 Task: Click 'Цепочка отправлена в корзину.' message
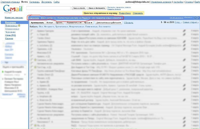coord(101,13)
